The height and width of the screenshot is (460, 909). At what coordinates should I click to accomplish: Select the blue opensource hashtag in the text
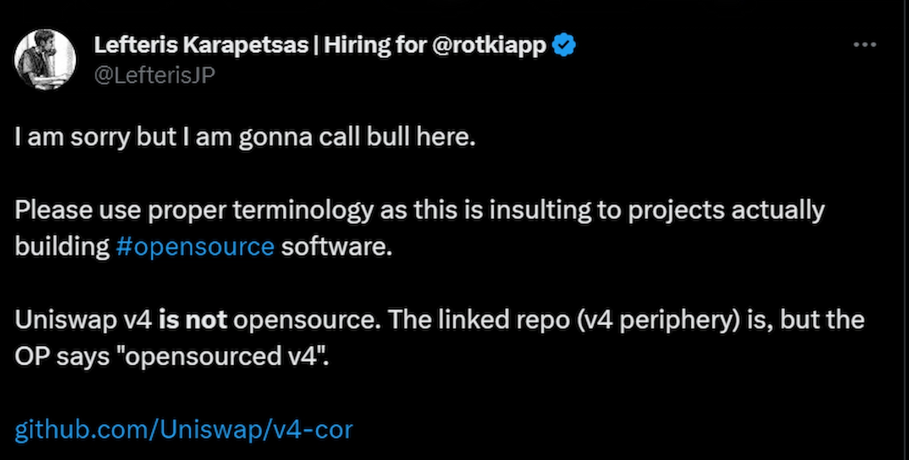[196, 246]
